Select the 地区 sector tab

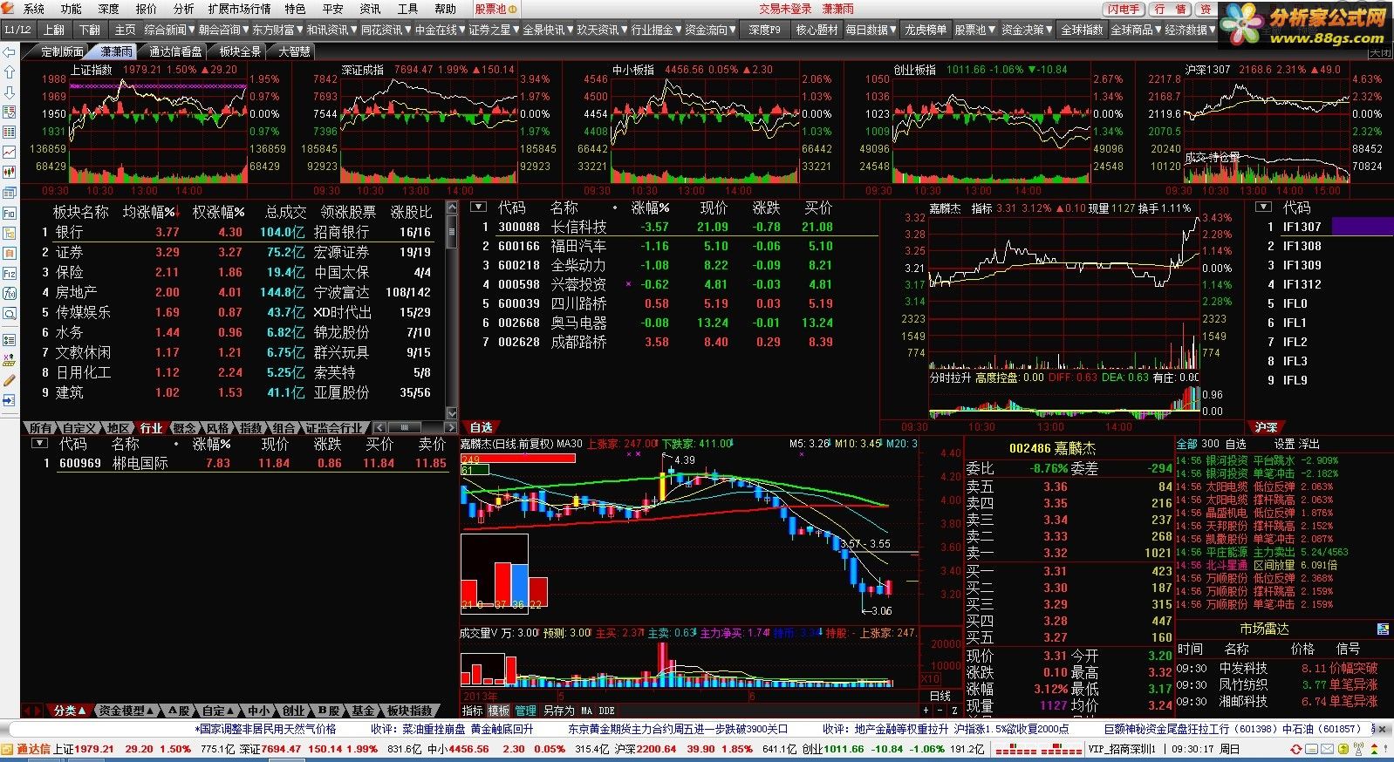(x=119, y=428)
